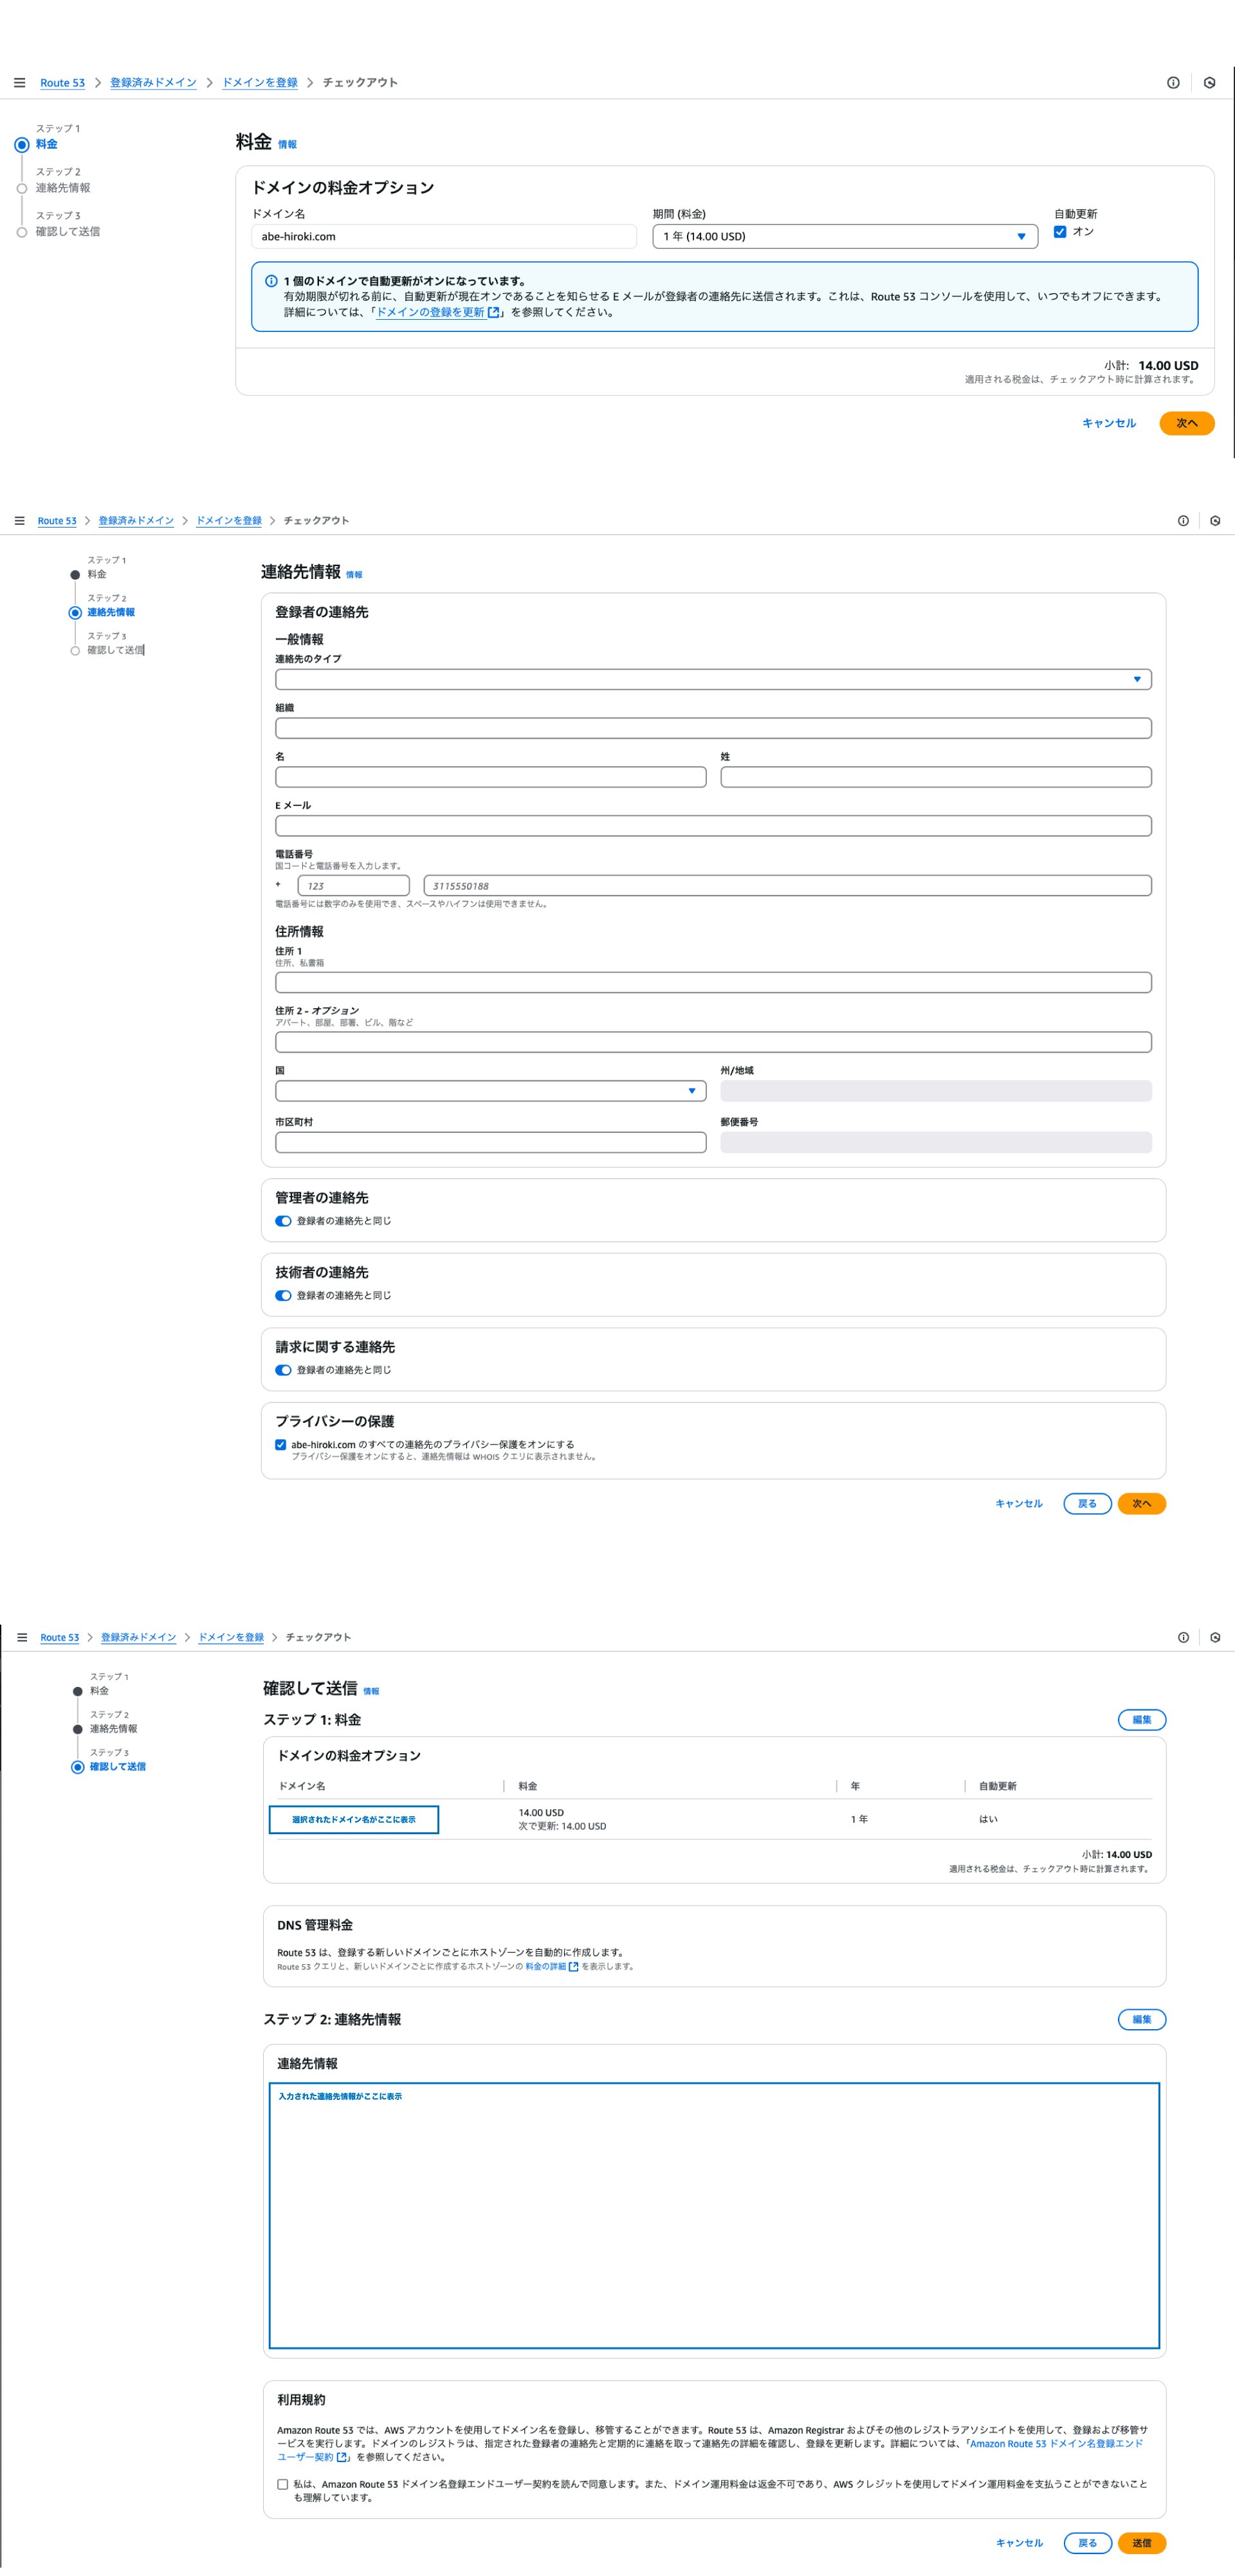Toggle 管理者の連絡先 same-as-registrant switch
The height and width of the screenshot is (2576, 1235).
[x=283, y=1221]
